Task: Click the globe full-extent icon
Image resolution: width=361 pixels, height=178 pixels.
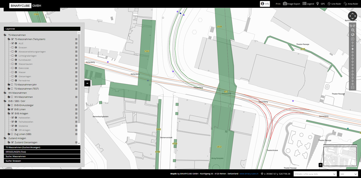Action: tap(352, 35)
